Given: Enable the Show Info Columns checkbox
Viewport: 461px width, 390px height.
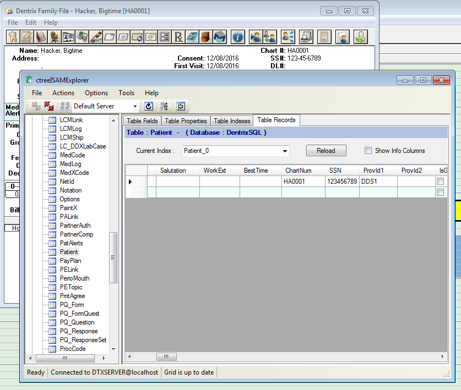Looking at the screenshot, I should (368, 151).
